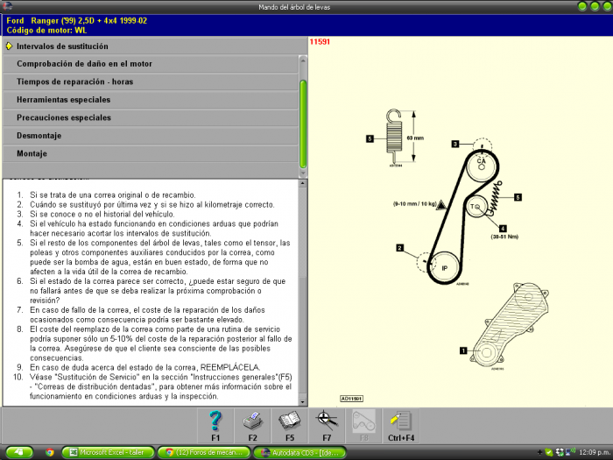This screenshot has width=613, height=460.
Task: Launch Chrome from the quick launch icon
Action: click(x=49, y=453)
